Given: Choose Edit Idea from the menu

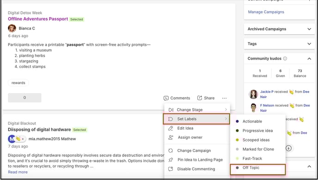Looking at the screenshot, I should click(197, 128).
